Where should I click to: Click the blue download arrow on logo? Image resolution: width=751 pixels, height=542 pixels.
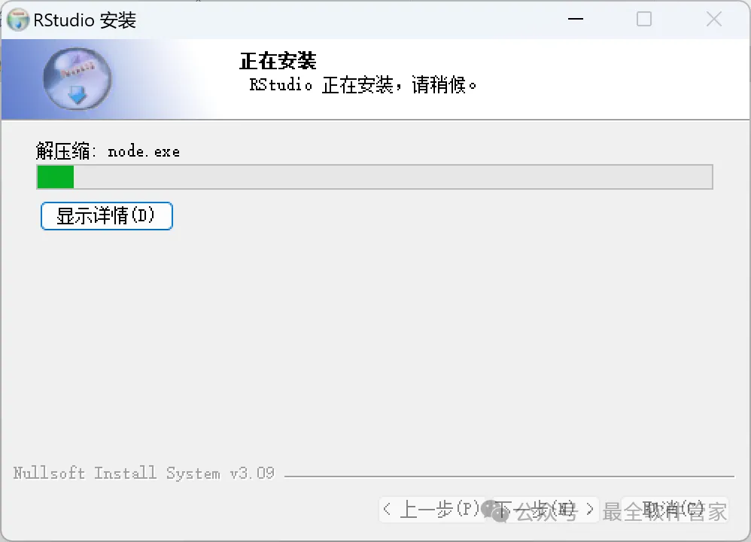pos(77,96)
